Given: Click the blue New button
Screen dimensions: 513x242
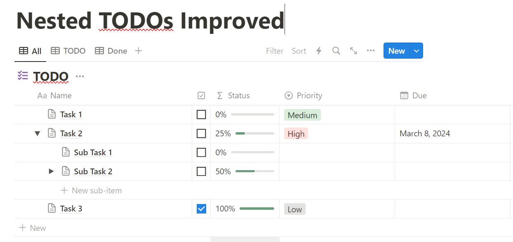Looking at the screenshot, I should (x=396, y=50).
